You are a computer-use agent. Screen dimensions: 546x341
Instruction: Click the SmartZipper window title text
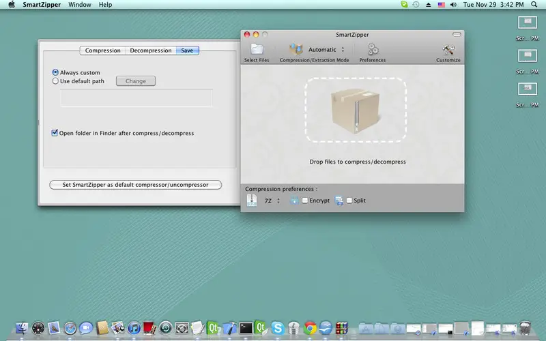(352, 35)
